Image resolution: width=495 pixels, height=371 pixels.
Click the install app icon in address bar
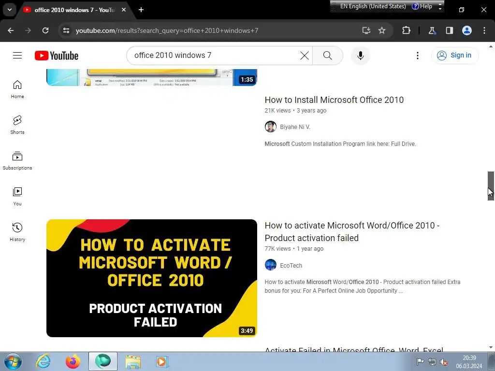[366, 30]
